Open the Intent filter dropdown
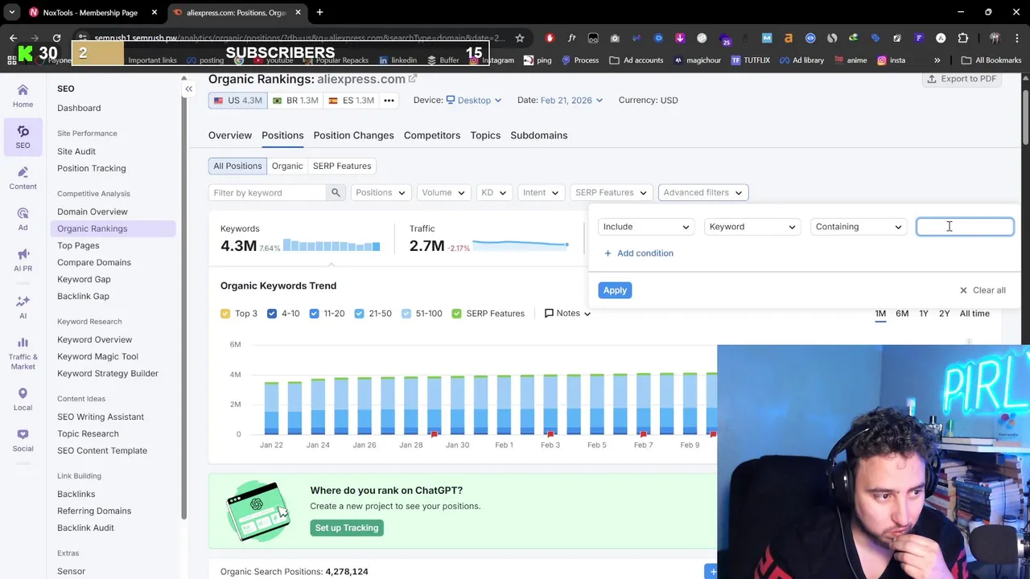This screenshot has height=579, width=1030. (x=541, y=192)
